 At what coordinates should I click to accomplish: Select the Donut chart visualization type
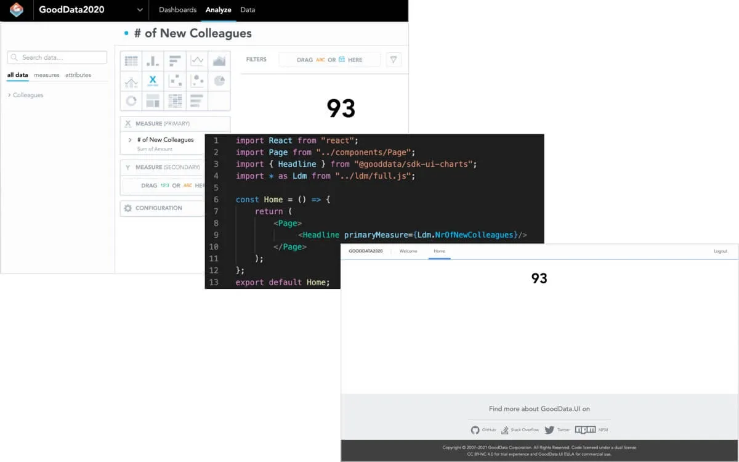[131, 100]
